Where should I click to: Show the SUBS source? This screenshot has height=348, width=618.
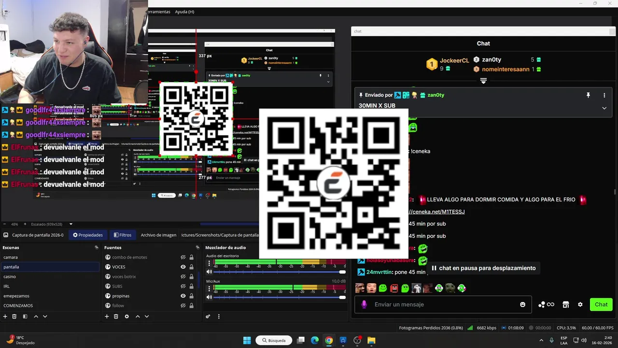183,286
